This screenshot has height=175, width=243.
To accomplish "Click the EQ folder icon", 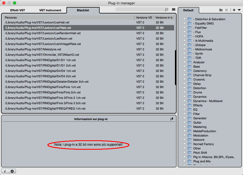I will tap(190, 110).
